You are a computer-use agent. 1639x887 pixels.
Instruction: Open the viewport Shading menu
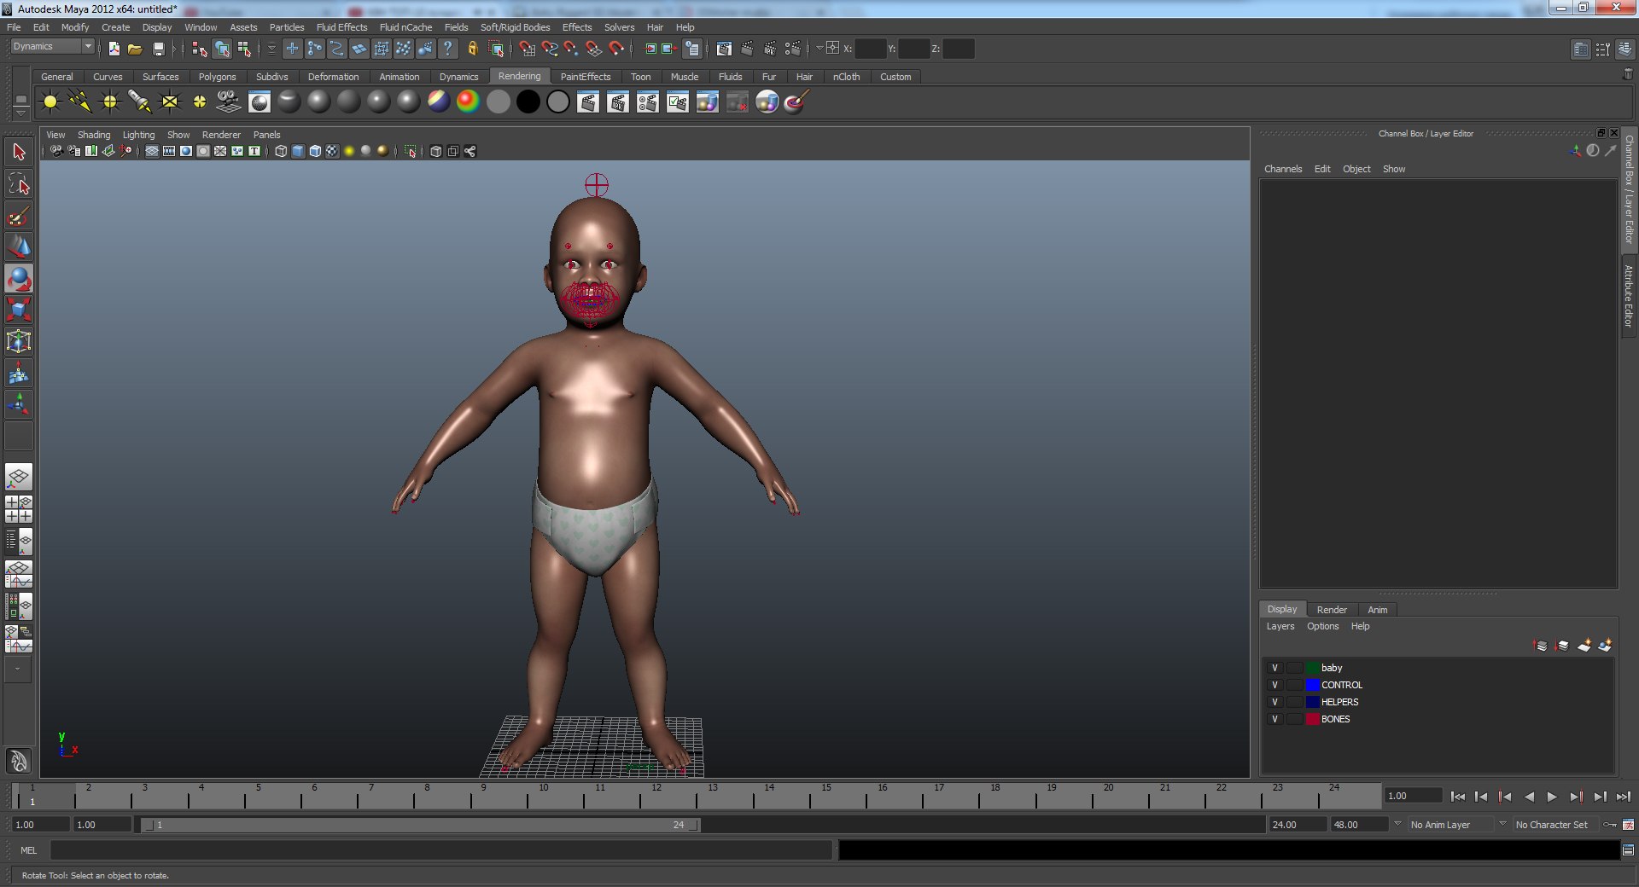coord(94,135)
